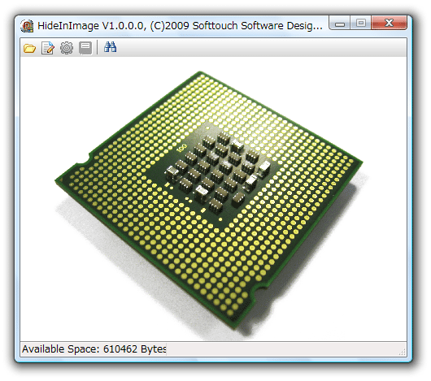The width and height of the screenshot is (431, 381).
Task: Open an image file with the folder icon
Action: point(30,48)
